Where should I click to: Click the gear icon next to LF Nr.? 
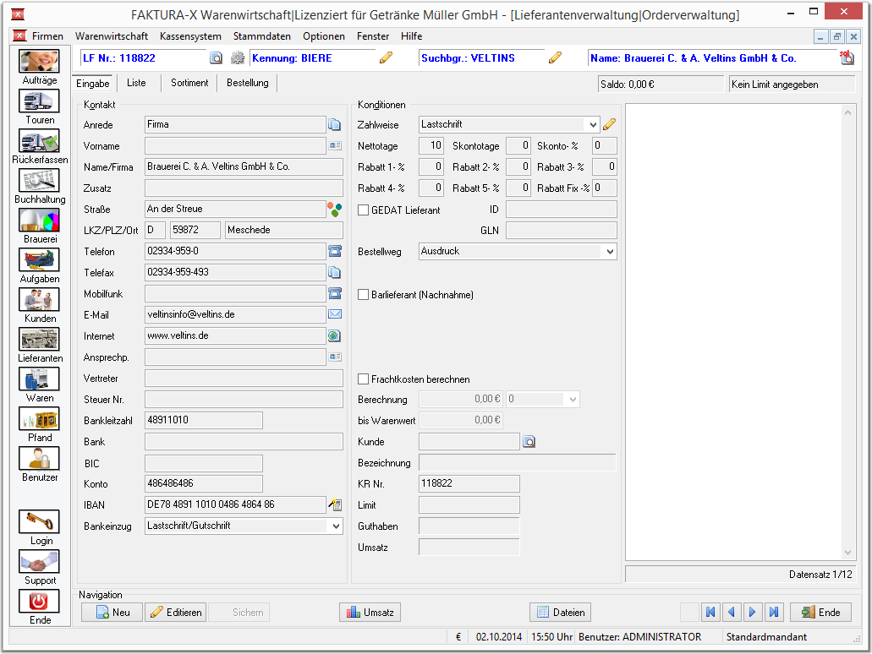pyautogui.click(x=238, y=57)
